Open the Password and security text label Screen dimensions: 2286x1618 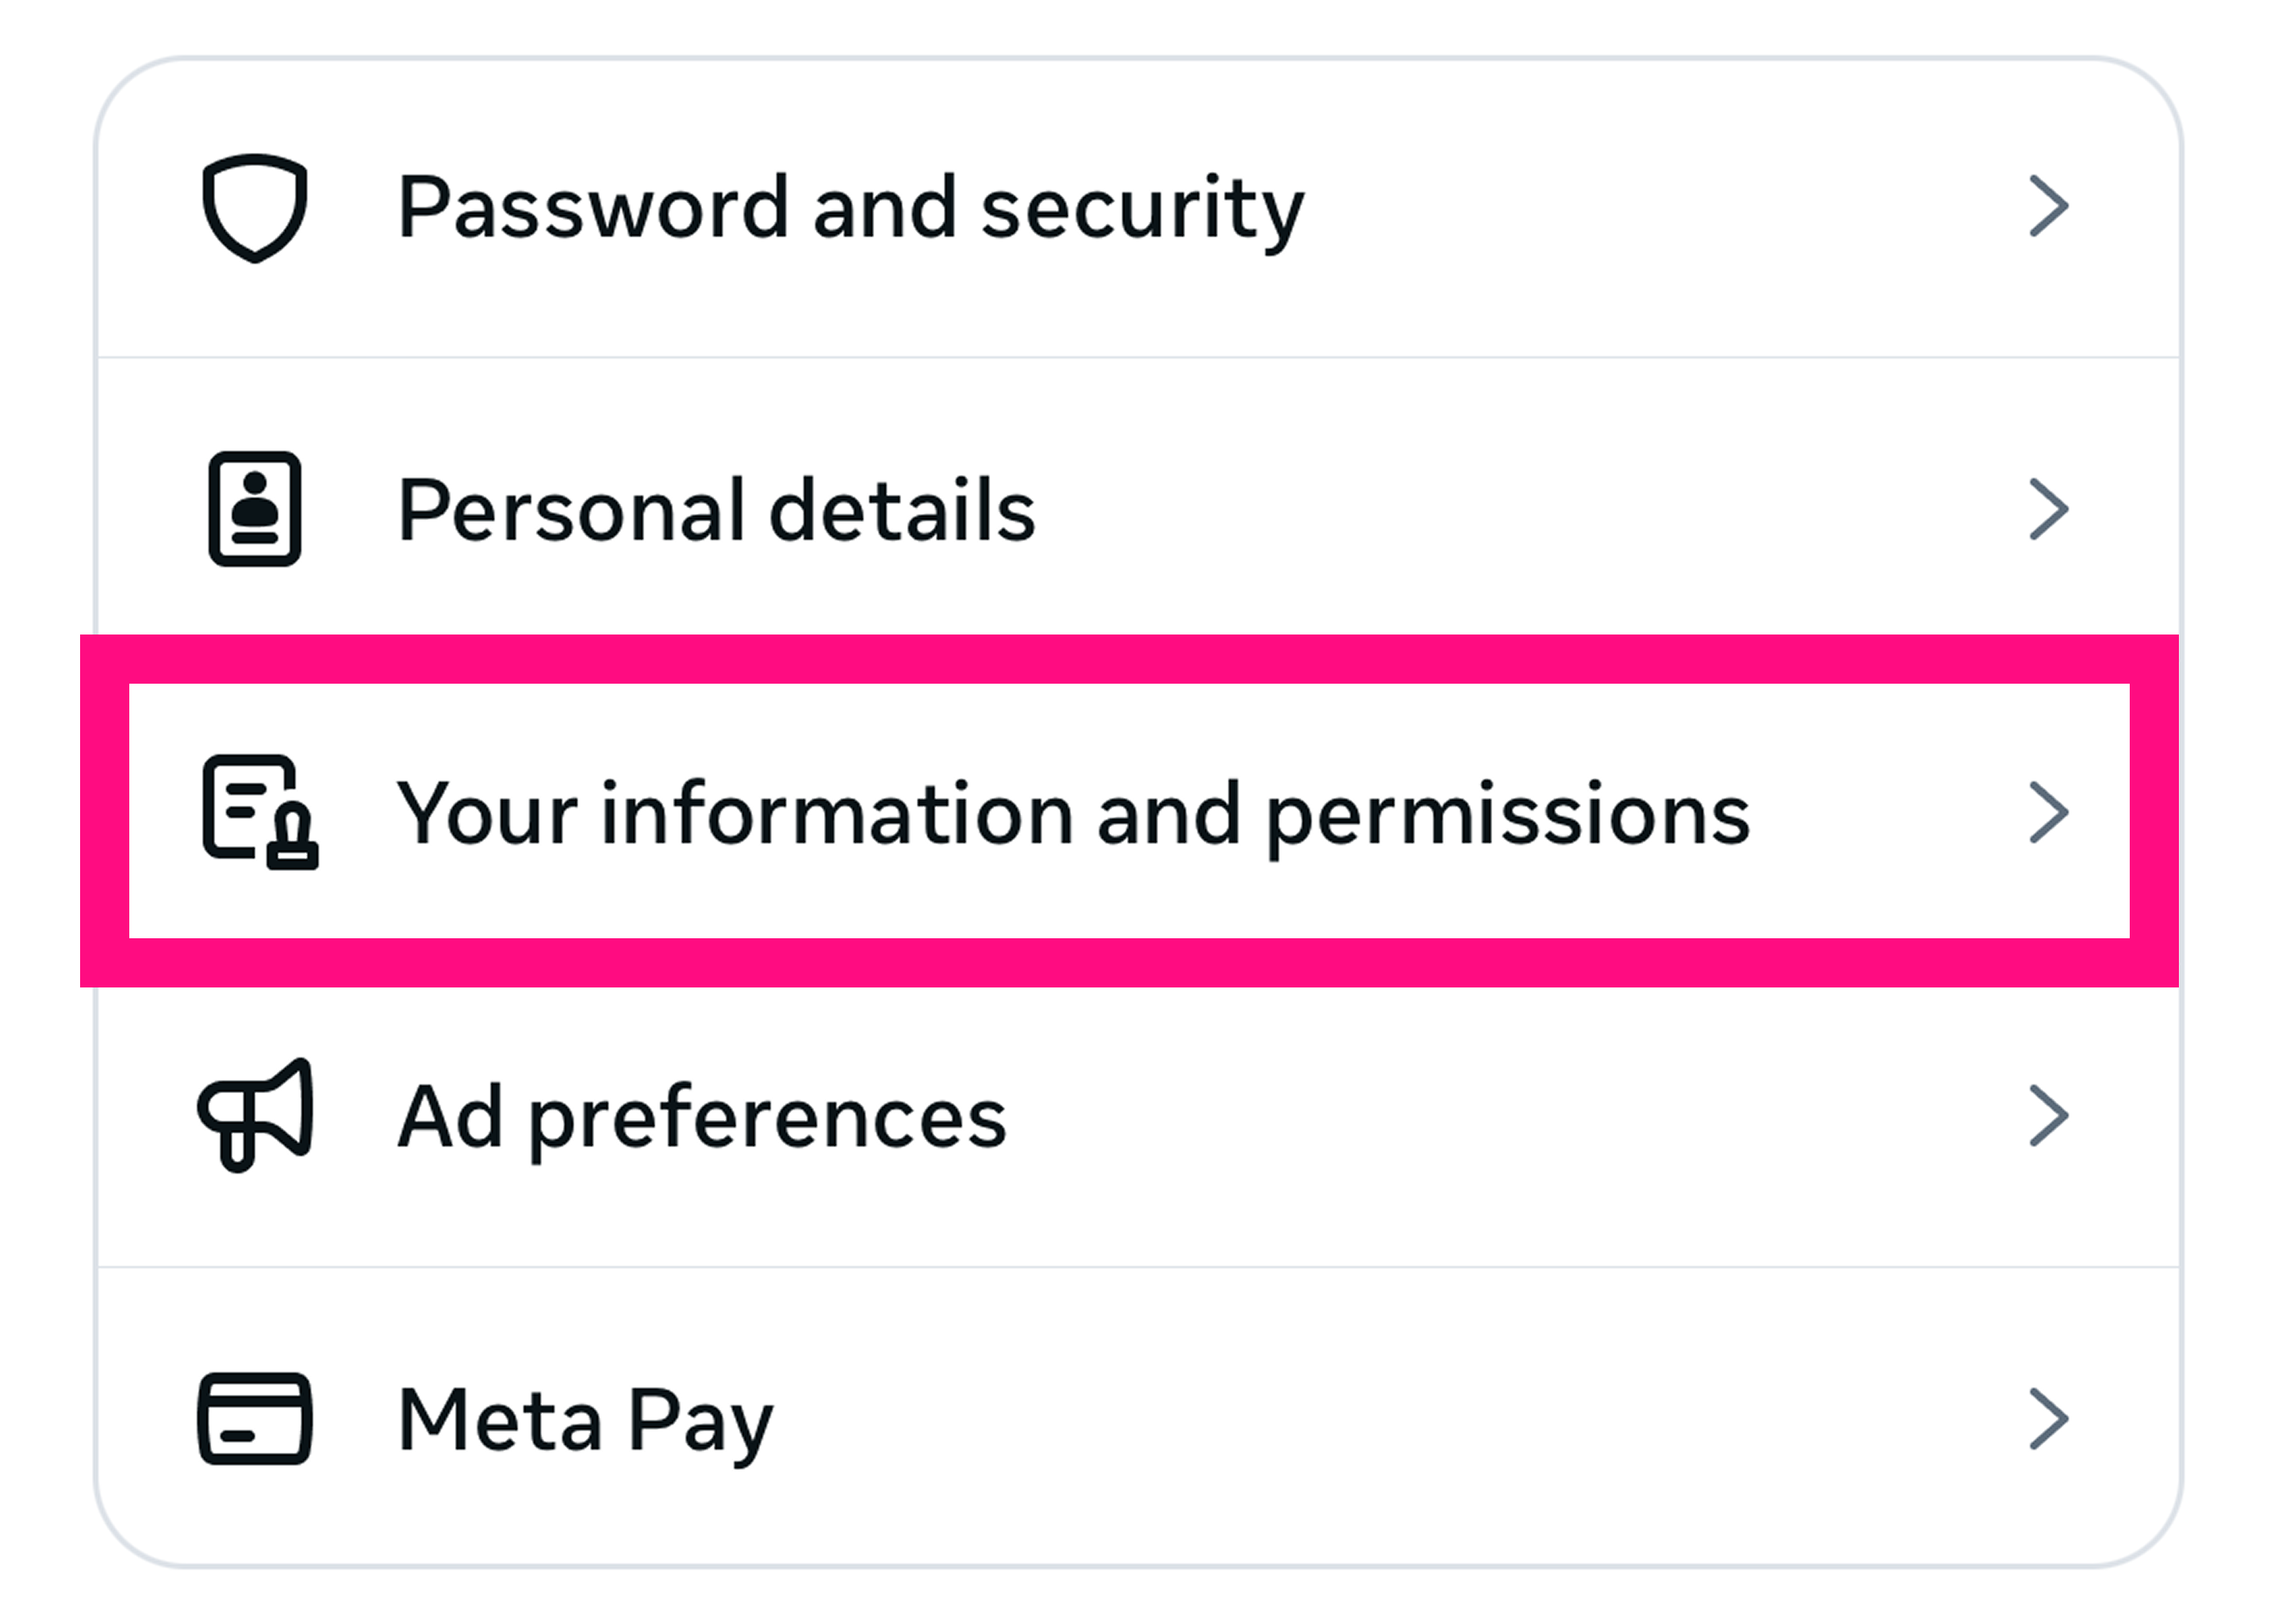(850, 209)
